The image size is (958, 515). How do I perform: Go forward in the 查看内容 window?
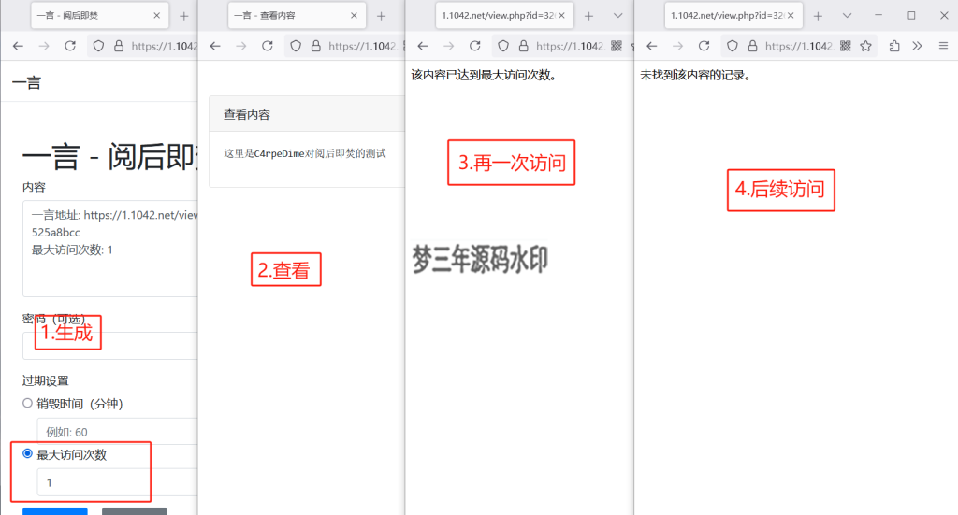click(x=241, y=46)
